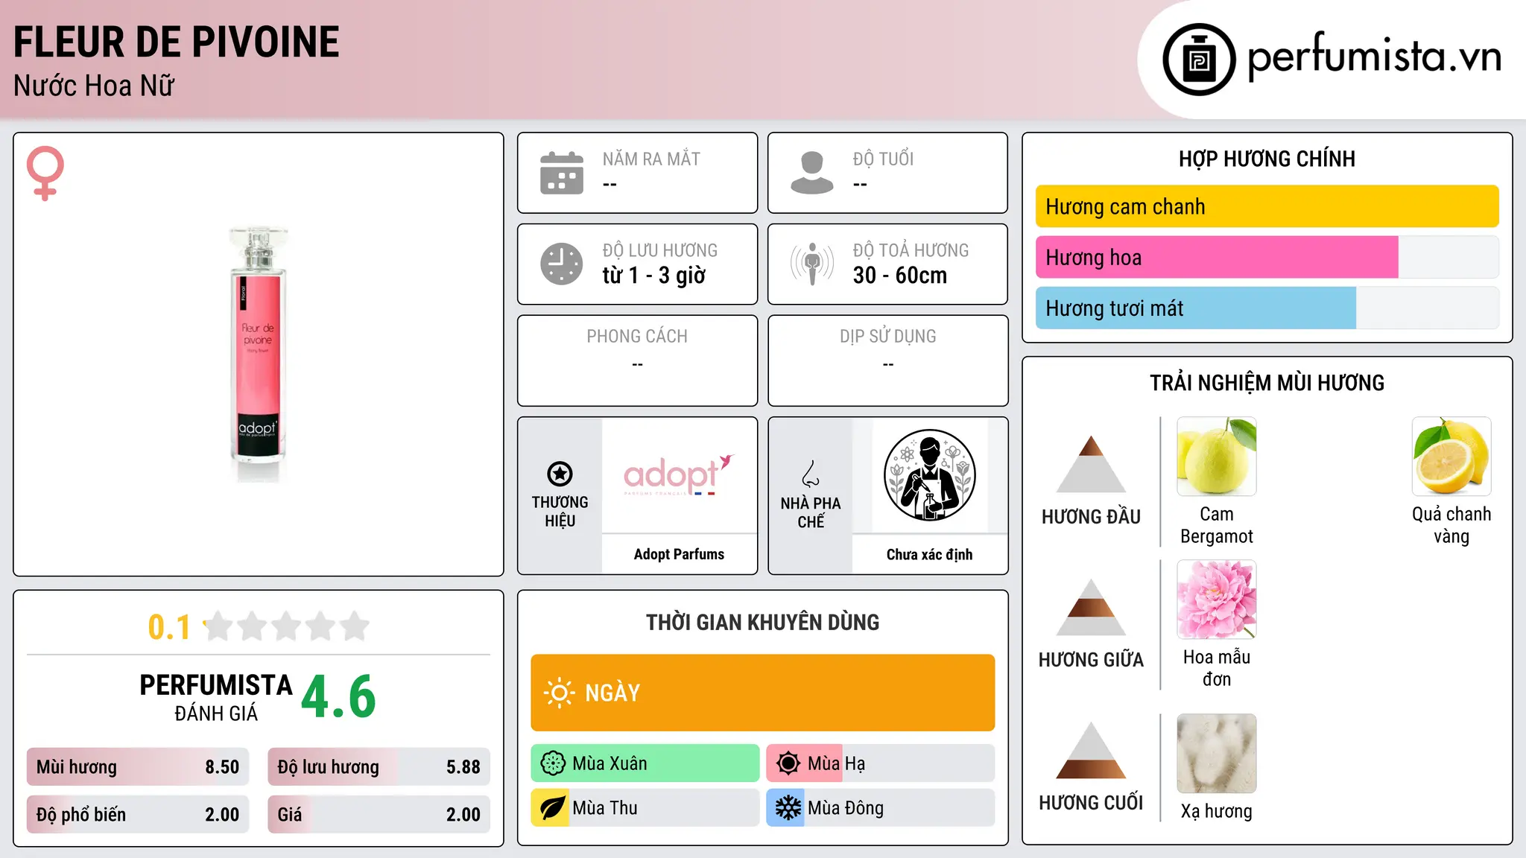Image resolution: width=1526 pixels, height=858 pixels.
Task: Click the Mùi hương 8.50 score bar
Action: pyautogui.click(x=138, y=766)
